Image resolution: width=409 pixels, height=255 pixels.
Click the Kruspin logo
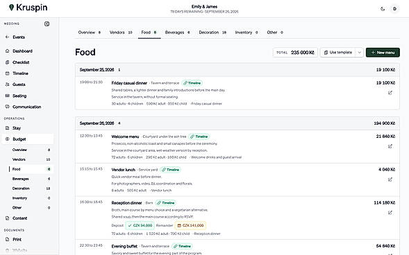28,8
